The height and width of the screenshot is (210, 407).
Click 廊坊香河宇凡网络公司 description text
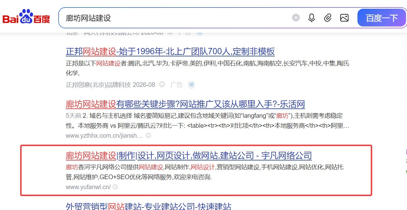click(x=204, y=172)
